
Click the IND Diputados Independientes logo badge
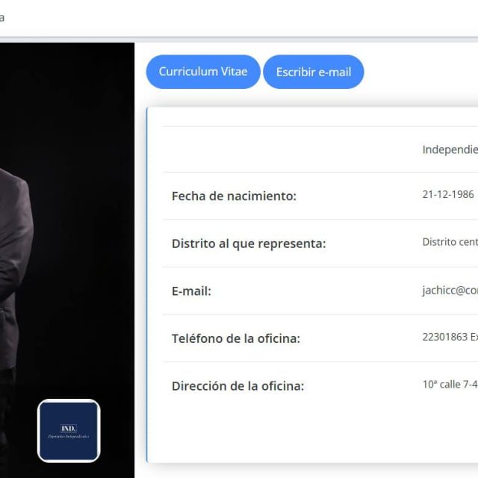point(69,430)
